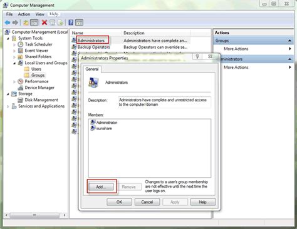Click the right arrow of tree horizontal scrollbar
This screenshot has height=229, width=297.
(x=65, y=215)
